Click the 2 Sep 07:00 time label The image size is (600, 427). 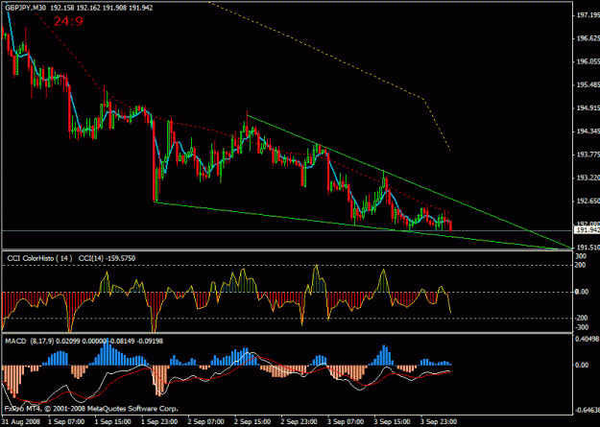(207, 421)
